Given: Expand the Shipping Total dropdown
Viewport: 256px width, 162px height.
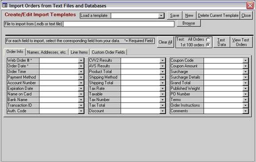Looking at the screenshot, I should [163, 83].
